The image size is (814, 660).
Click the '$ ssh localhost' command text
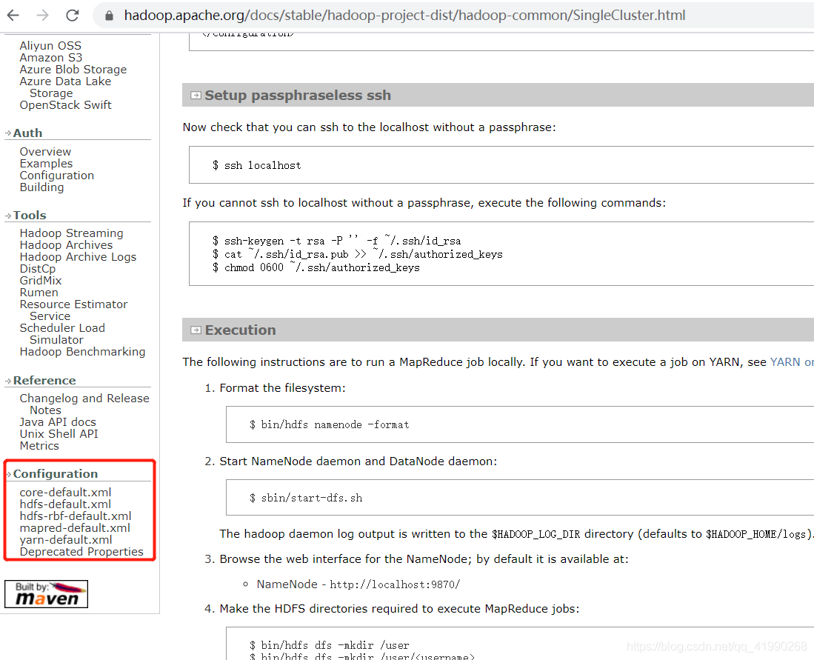256,166
